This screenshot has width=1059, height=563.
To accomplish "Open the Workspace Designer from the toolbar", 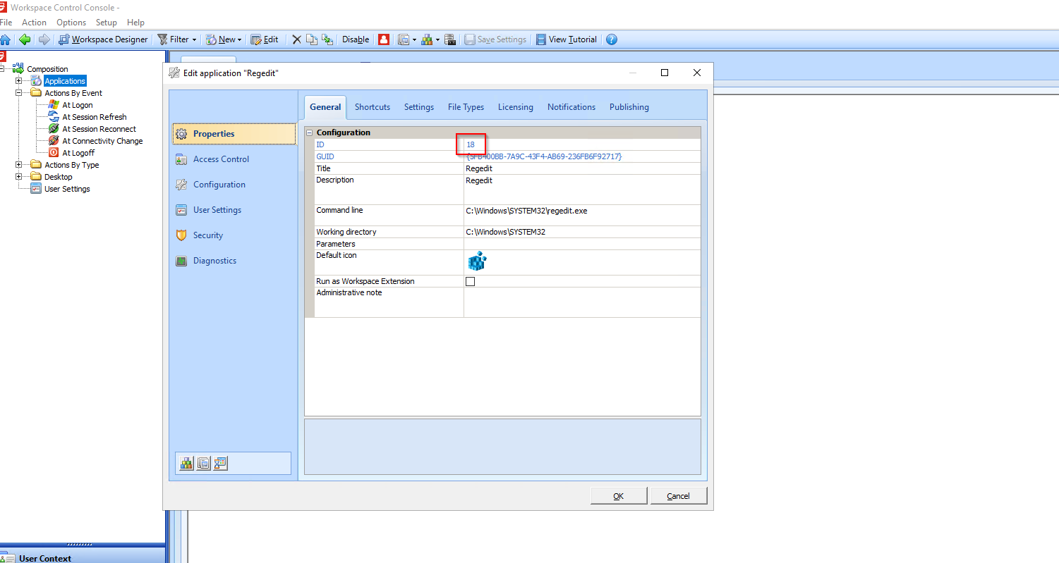I will coord(103,39).
